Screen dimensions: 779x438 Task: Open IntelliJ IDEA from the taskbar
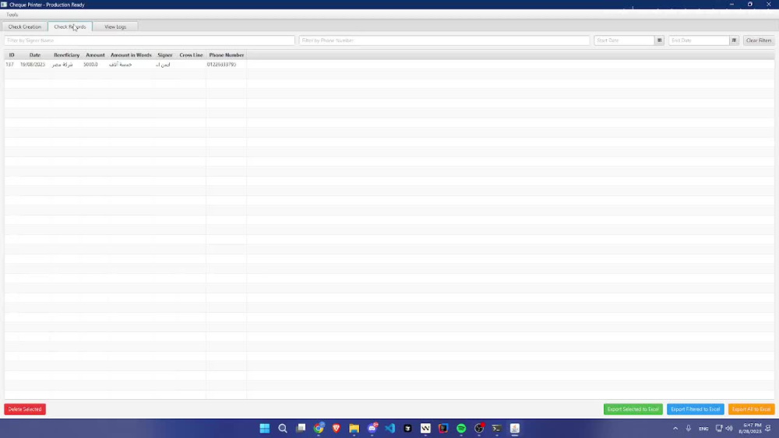pyautogui.click(x=444, y=429)
